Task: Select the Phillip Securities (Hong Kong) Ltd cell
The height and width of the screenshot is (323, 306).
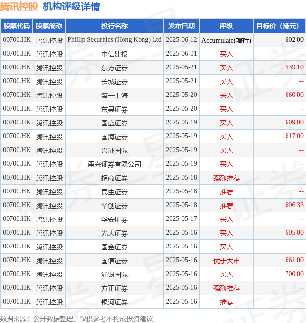Action: click(x=115, y=40)
